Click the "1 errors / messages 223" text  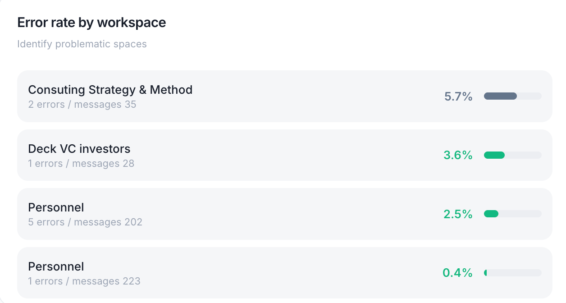pos(84,281)
